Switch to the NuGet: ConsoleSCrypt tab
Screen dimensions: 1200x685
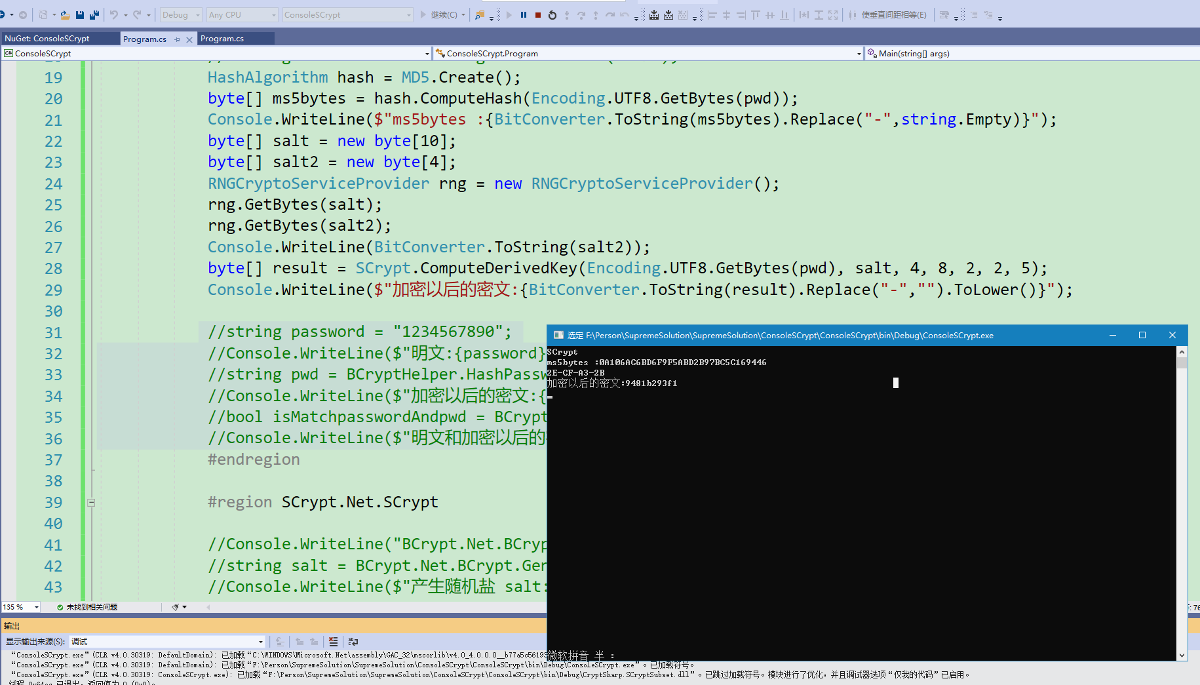[x=47, y=39]
